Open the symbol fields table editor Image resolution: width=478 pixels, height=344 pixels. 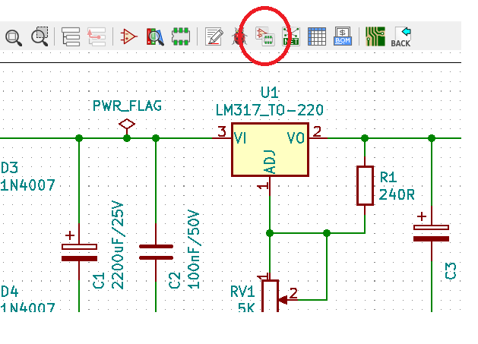316,36
